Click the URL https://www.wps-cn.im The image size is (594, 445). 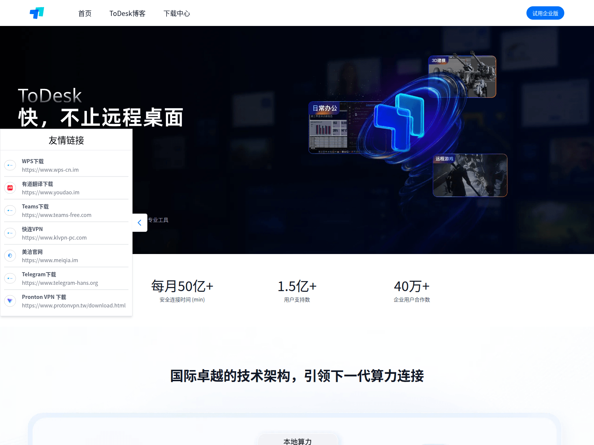(50, 170)
